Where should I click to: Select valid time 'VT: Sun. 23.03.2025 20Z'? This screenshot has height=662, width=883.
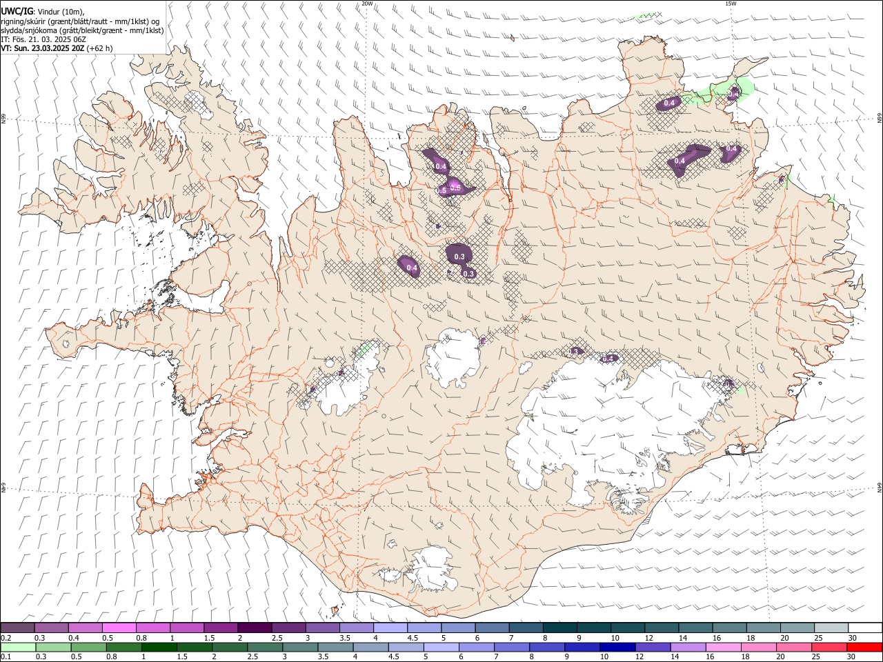click(57, 48)
